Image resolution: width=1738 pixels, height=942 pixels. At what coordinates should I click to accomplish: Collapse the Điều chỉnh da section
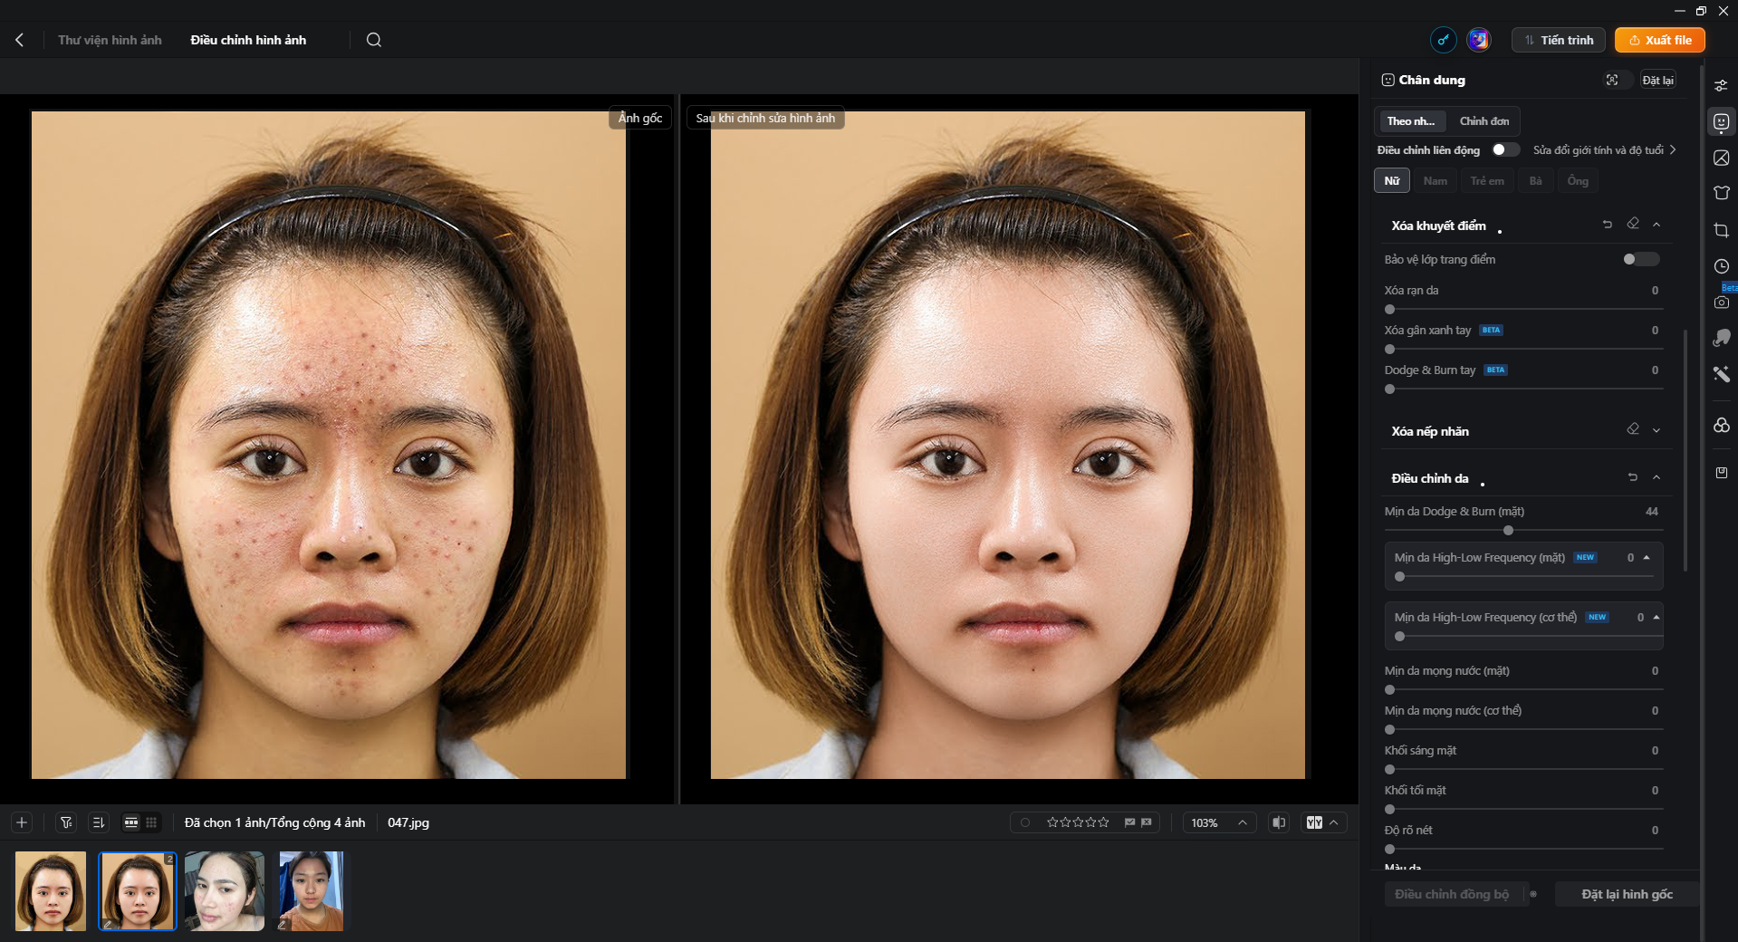click(1656, 477)
